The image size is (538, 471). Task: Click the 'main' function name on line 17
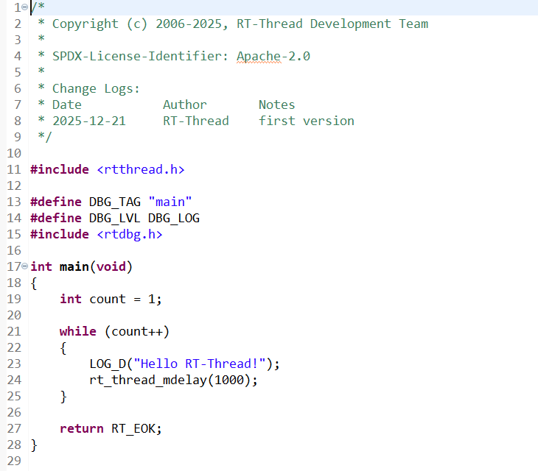(x=74, y=266)
